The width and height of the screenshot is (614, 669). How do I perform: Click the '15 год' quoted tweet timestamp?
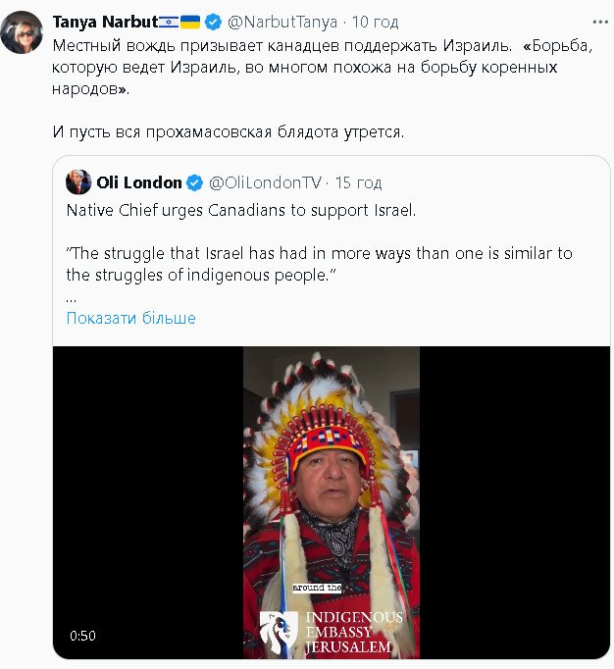[358, 182]
